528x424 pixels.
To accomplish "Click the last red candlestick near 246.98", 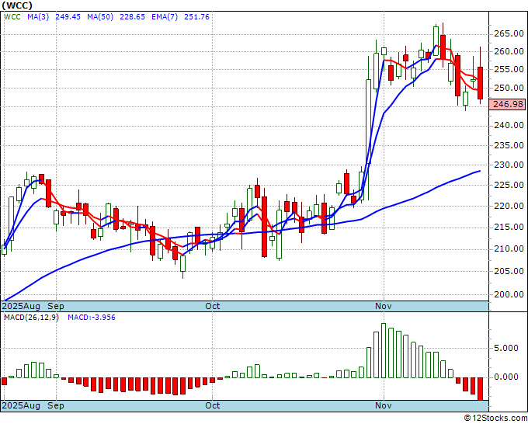I will 480,83.
